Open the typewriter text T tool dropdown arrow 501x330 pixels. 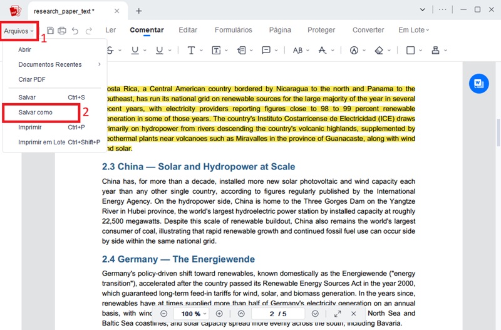click(201, 51)
